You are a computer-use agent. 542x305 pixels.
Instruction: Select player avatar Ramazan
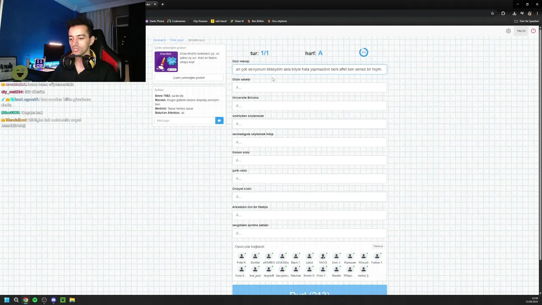pyautogui.click(x=350, y=258)
